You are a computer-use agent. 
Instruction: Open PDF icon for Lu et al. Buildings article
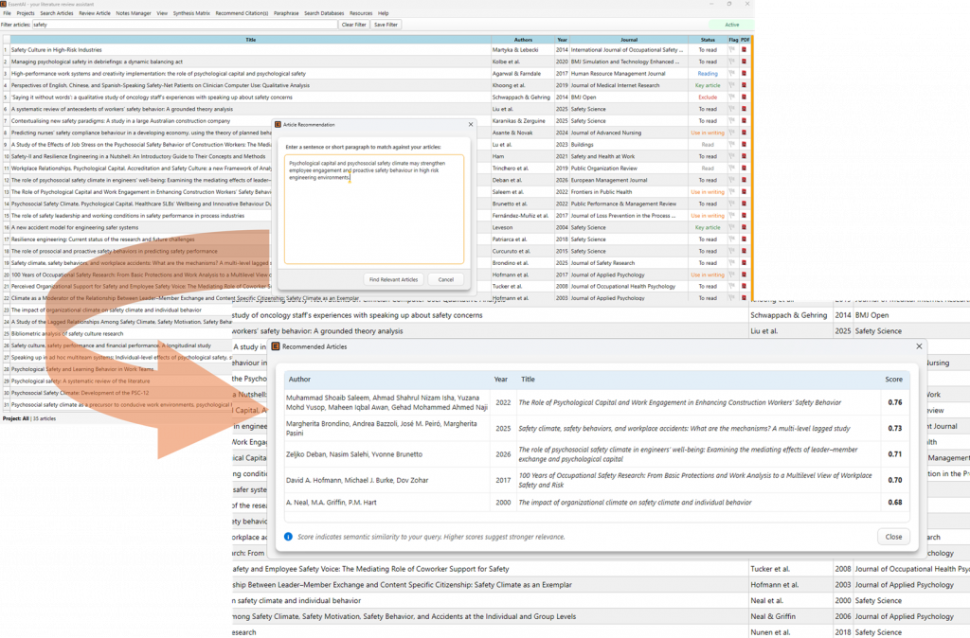tap(744, 145)
